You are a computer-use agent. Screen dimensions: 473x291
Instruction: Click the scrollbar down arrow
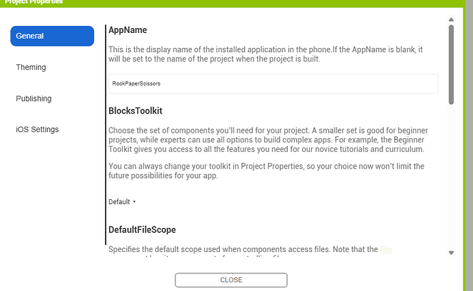(x=451, y=253)
